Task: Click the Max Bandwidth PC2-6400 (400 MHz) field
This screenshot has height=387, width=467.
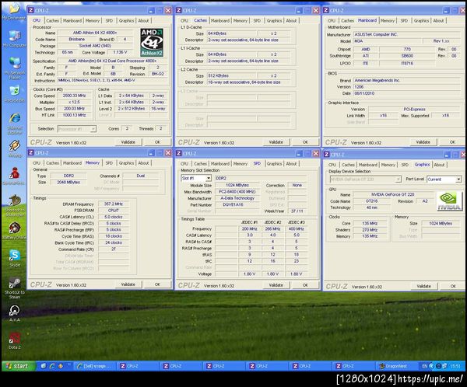Action: point(237,192)
